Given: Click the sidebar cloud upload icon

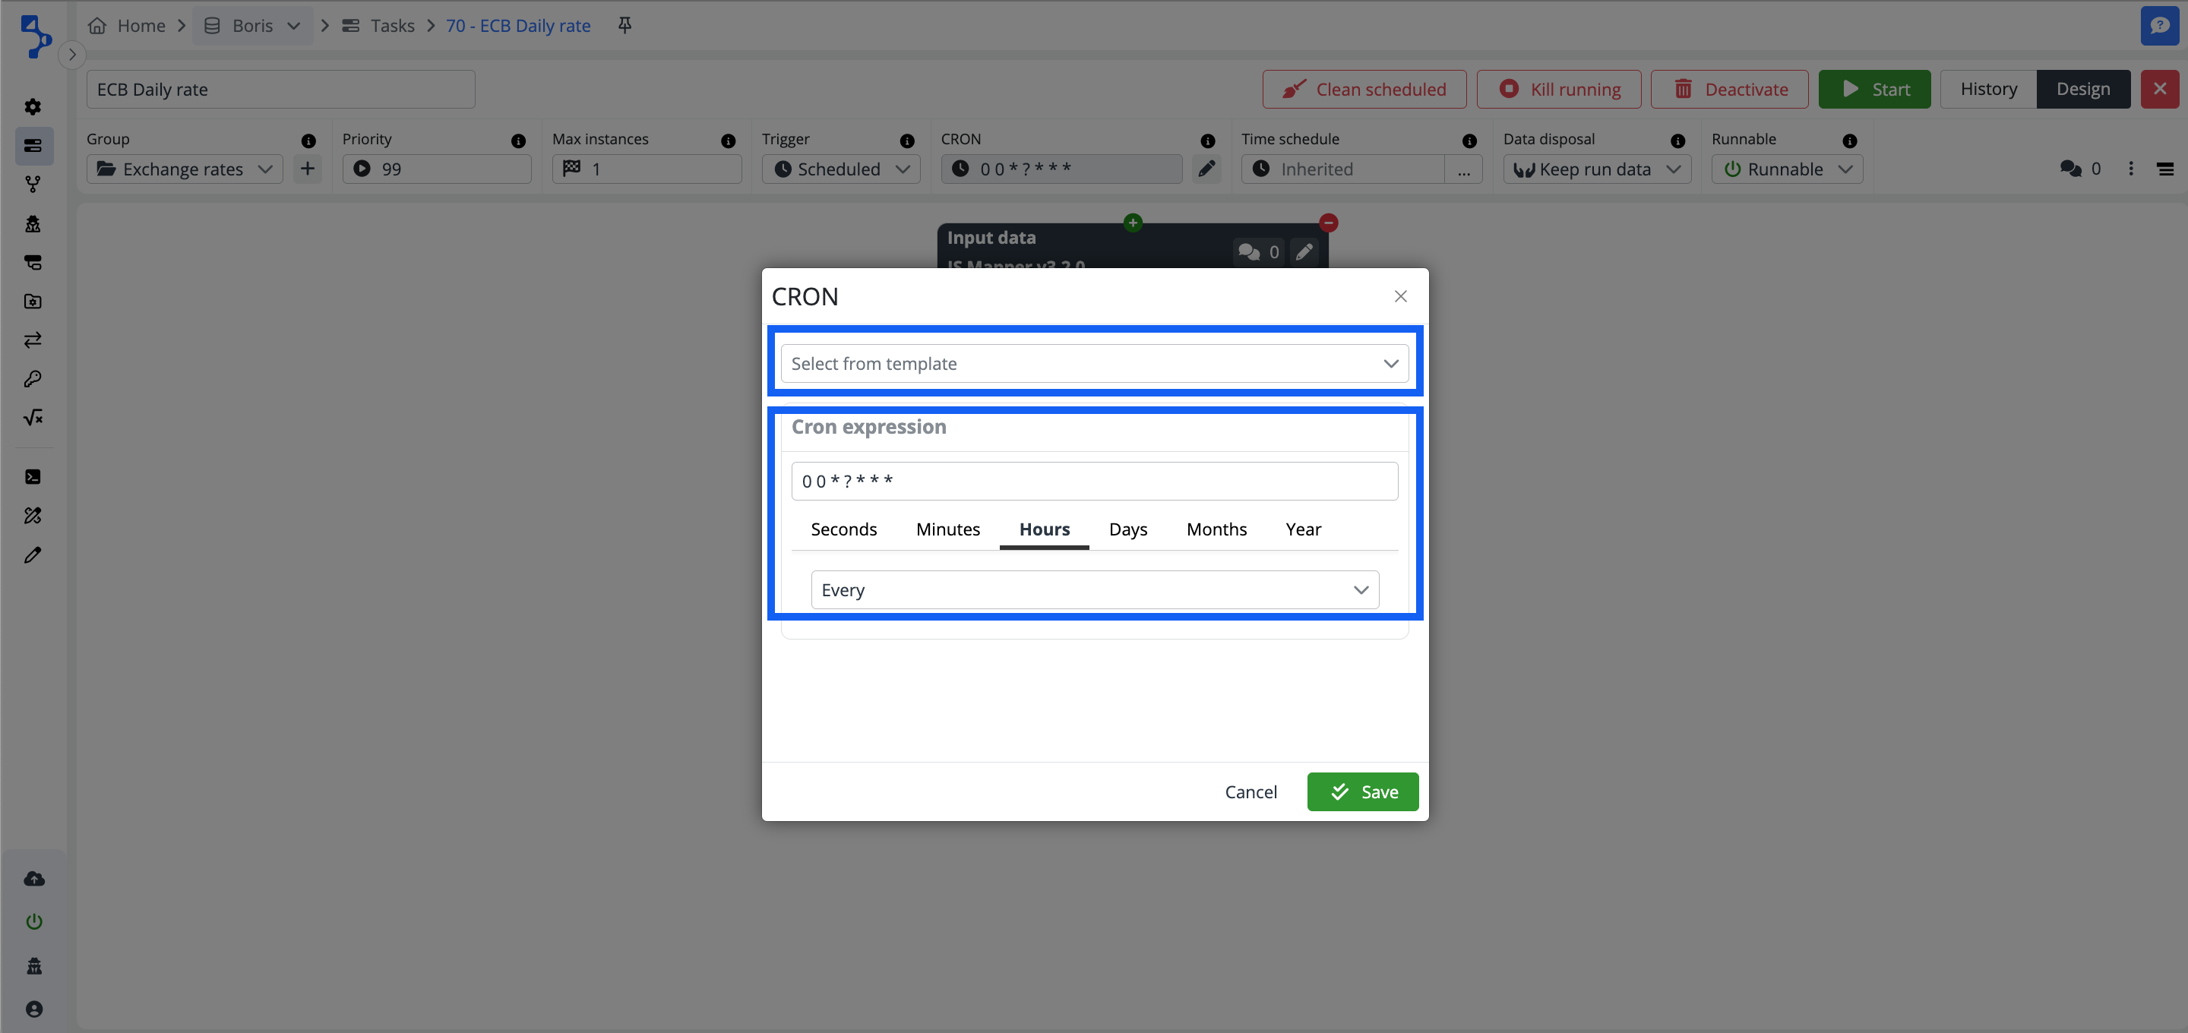Looking at the screenshot, I should click(x=34, y=878).
